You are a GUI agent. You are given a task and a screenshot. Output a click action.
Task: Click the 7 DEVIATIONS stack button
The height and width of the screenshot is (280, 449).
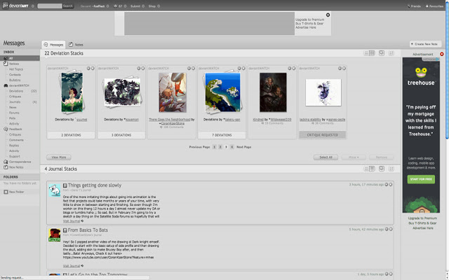tap(222, 135)
